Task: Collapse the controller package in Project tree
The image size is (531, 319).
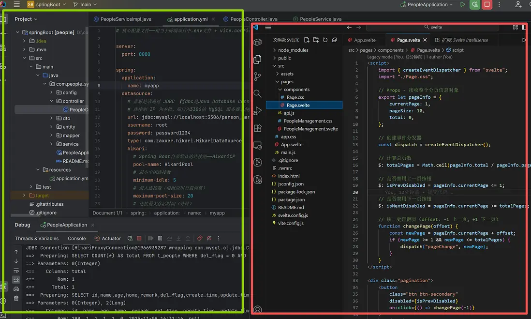Action: click(52, 101)
